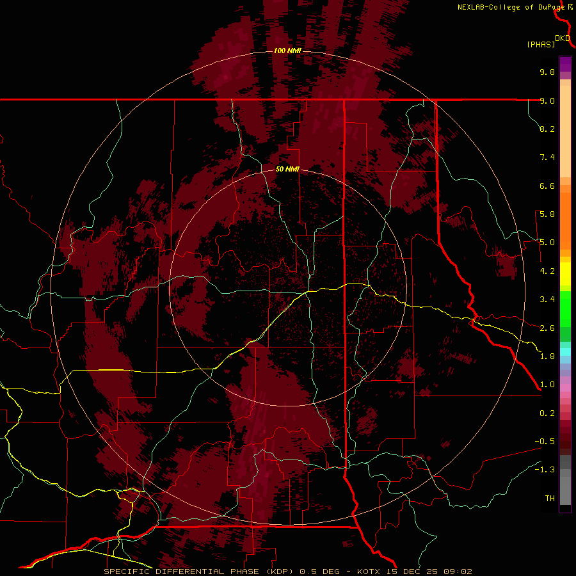
Task: Click the 1.0 scale value
Action: pos(547,385)
